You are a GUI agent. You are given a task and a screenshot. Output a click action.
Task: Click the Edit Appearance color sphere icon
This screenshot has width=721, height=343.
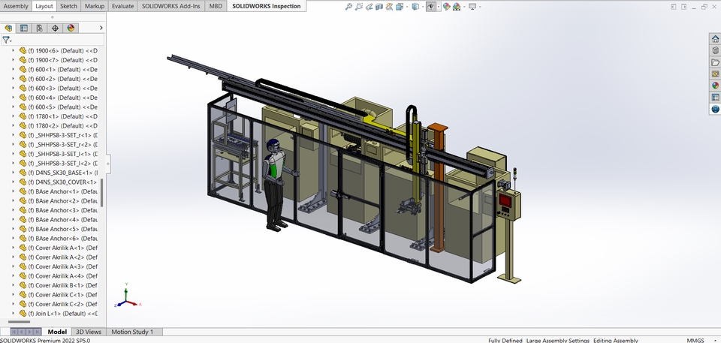[x=446, y=7]
